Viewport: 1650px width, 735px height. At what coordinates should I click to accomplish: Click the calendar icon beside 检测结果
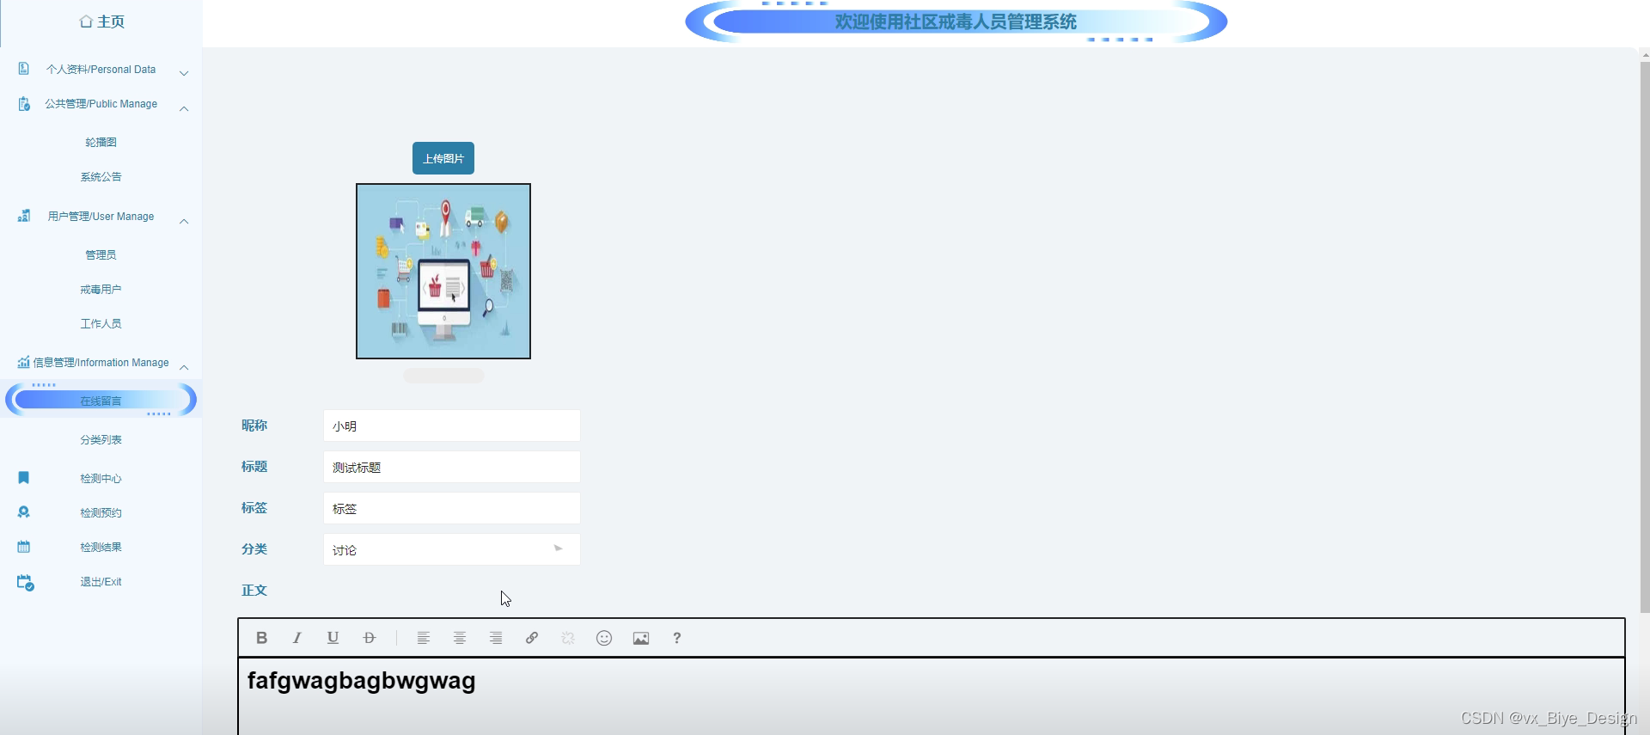click(24, 547)
